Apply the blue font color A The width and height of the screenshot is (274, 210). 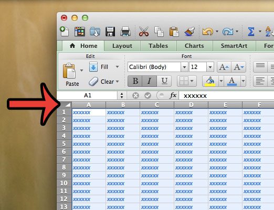click(232, 81)
